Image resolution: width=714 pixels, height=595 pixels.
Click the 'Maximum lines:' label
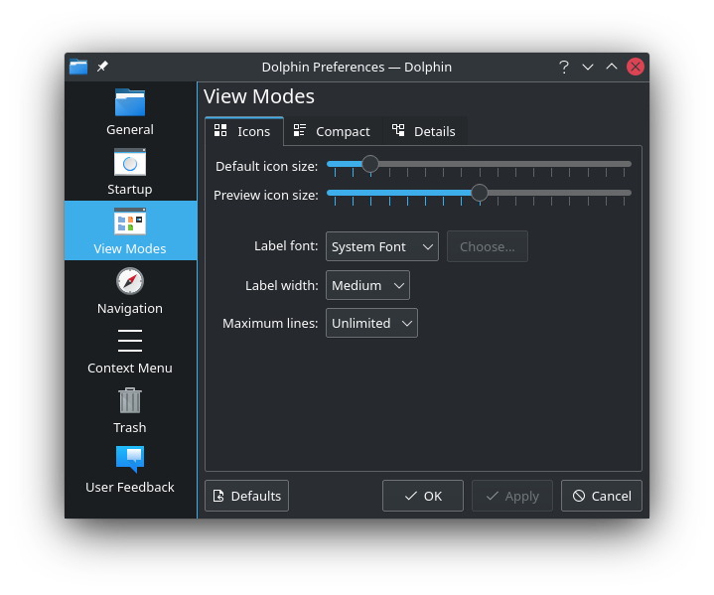click(x=270, y=324)
